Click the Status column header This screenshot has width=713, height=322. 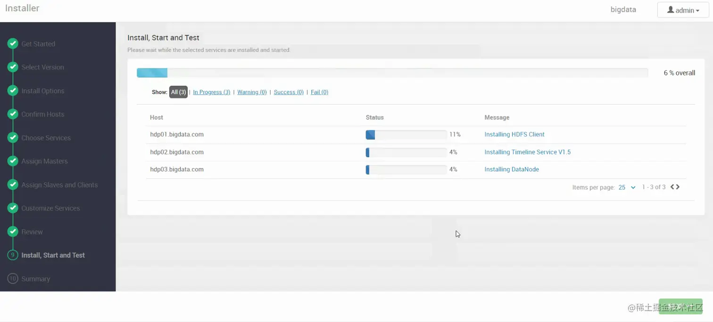coord(375,117)
